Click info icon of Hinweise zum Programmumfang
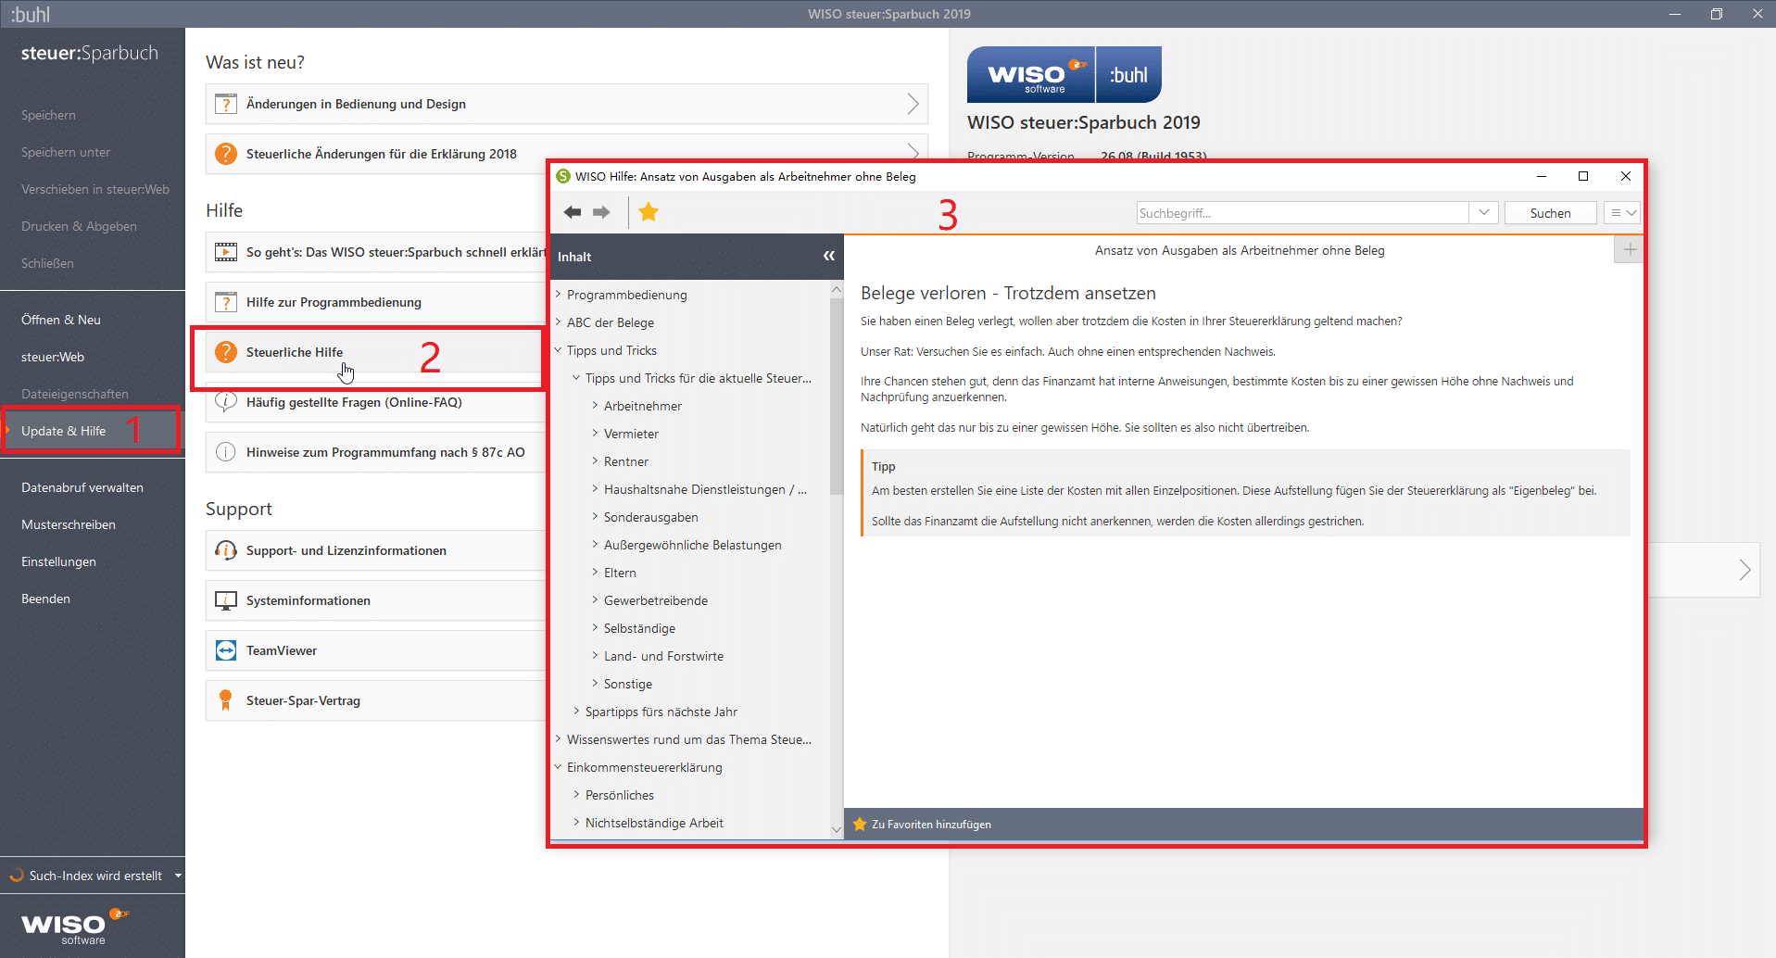The image size is (1776, 958). [x=226, y=452]
